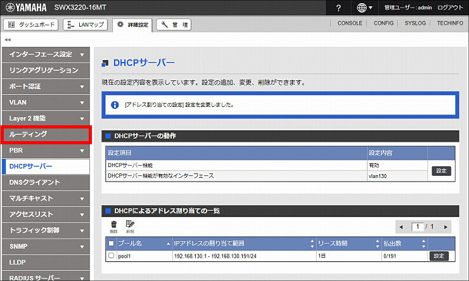The width and height of the screenshot is (469, 281).
Task: Expand インターフェース設定 menu arrow
Action: [82, 54]
